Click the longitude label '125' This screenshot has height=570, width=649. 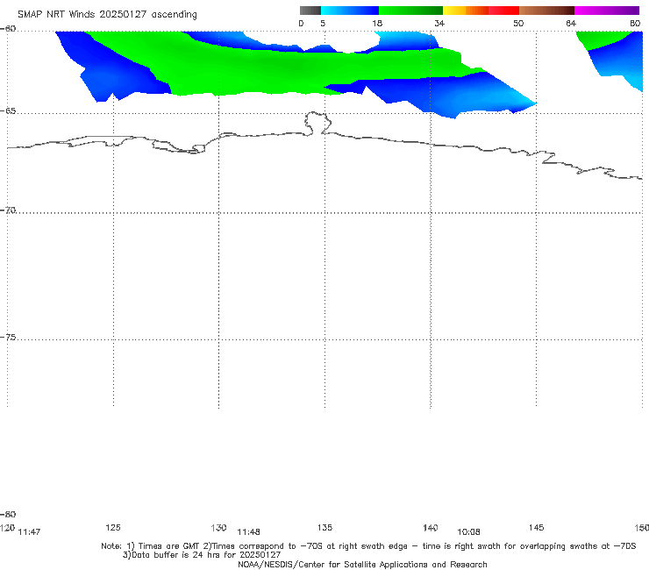113,527
